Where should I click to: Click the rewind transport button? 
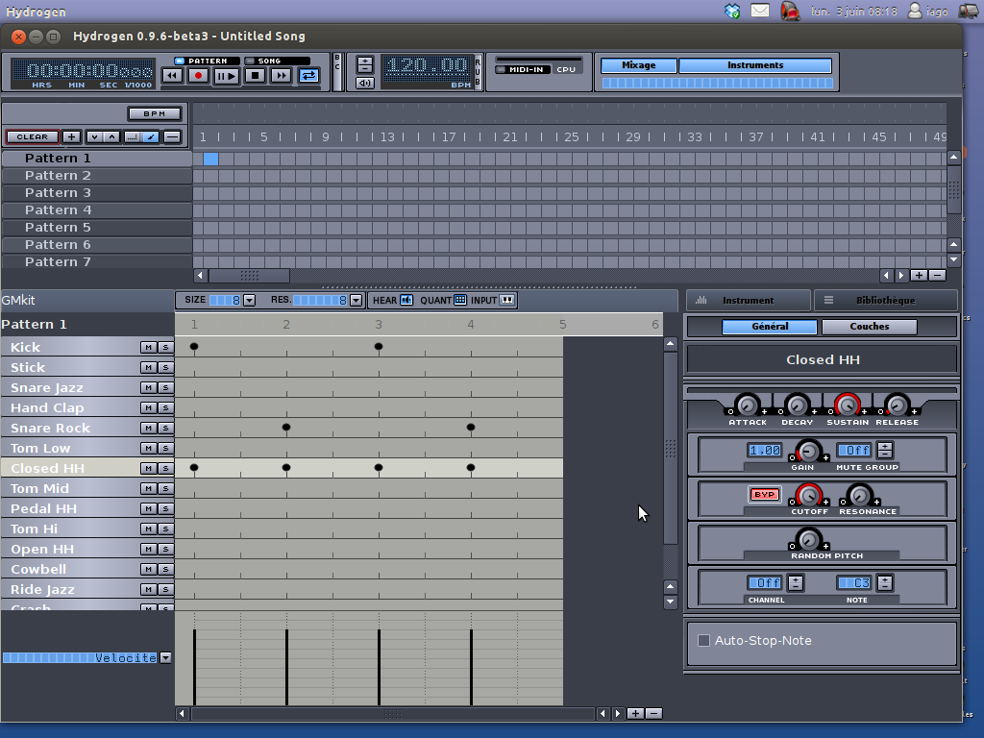pyautogui.click(x=172, y=76)
